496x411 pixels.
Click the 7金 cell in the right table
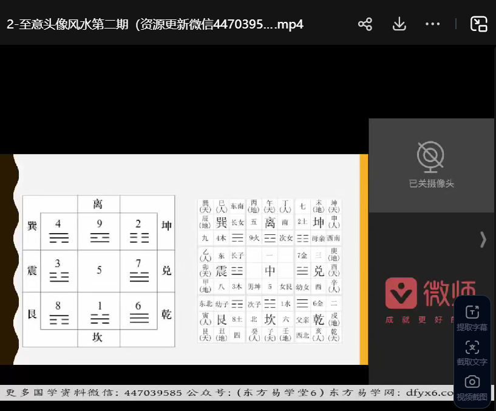tap(302, 256)
